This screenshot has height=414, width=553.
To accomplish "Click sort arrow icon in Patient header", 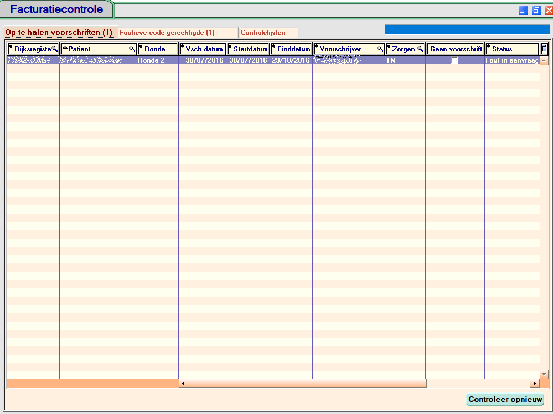I will [65, 48].
